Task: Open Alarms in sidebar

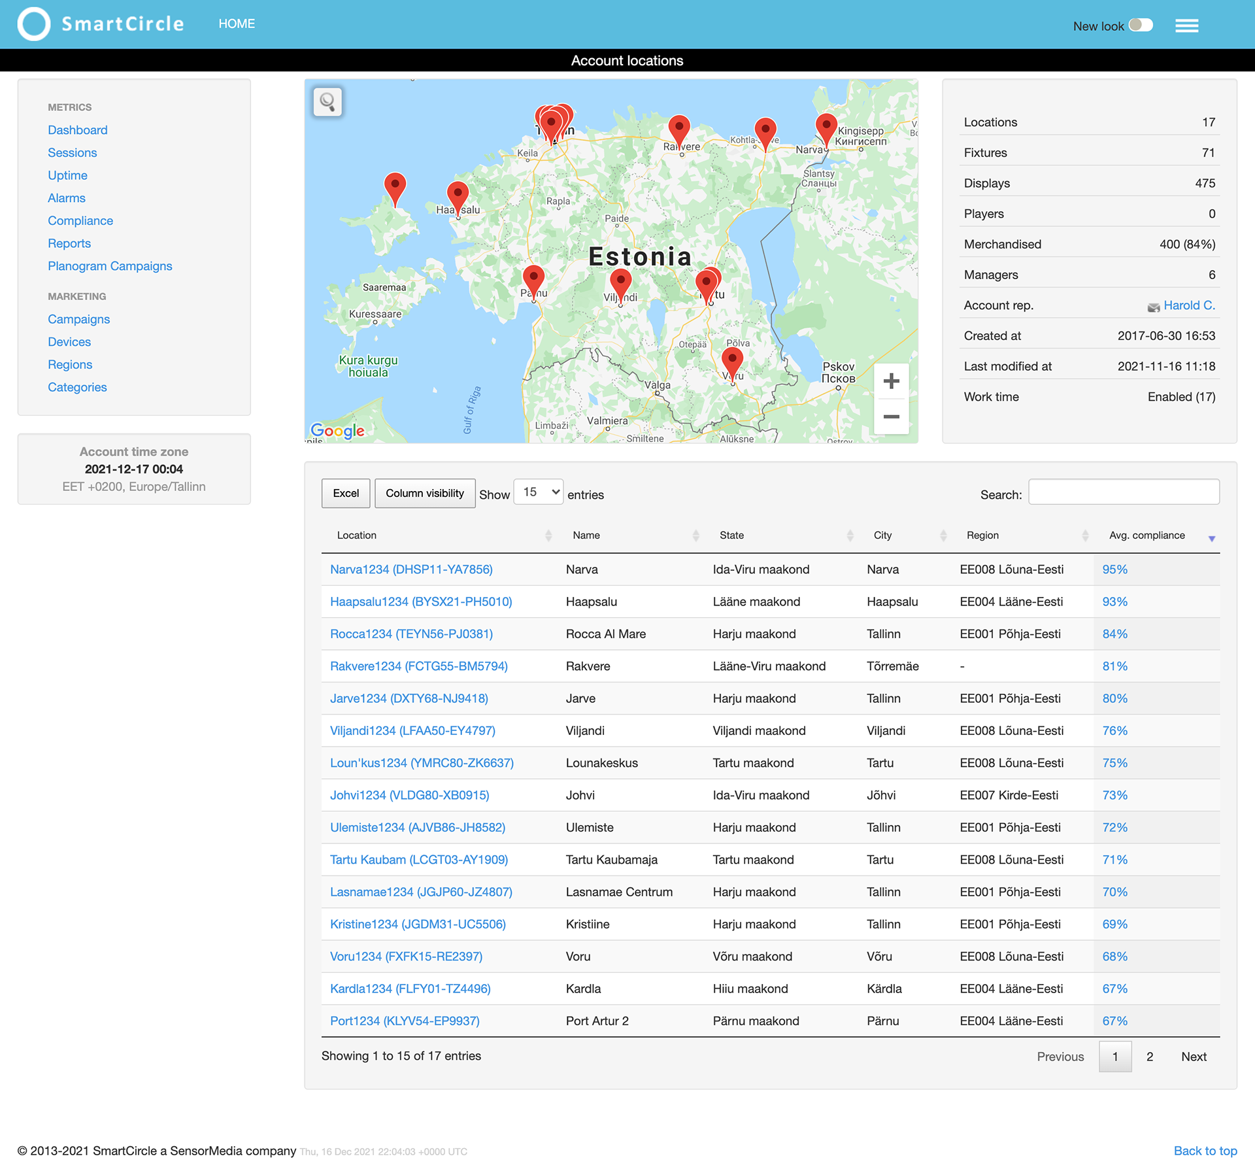Action: (67, 198)
